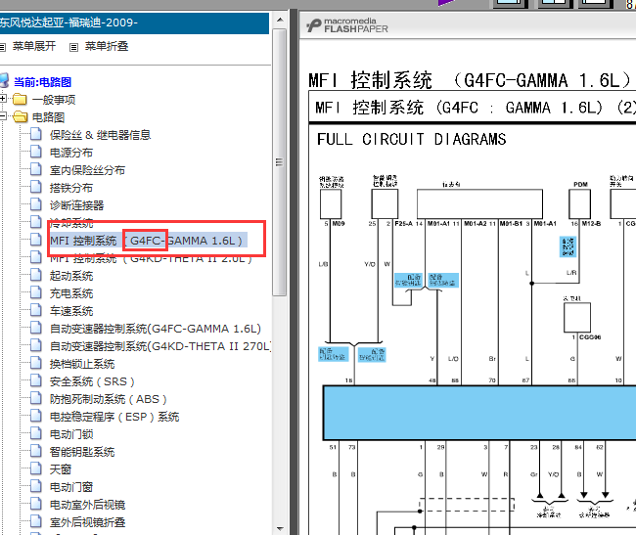Click page icon beside 车速系统
The image size is (636, 535).
coord(36,310)
